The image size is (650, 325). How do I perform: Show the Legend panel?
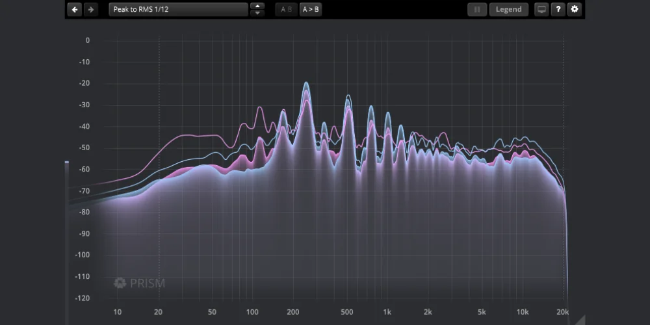click(508, 10)
